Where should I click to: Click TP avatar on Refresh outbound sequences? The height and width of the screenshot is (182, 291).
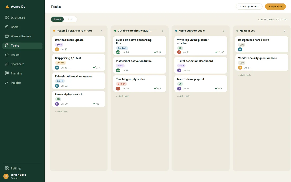tap(57, 86)
